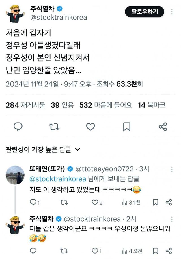The height and width of the screenshot is (259, 181).
Task: Share the bottom 주식열차 reply
Action: 169,251
